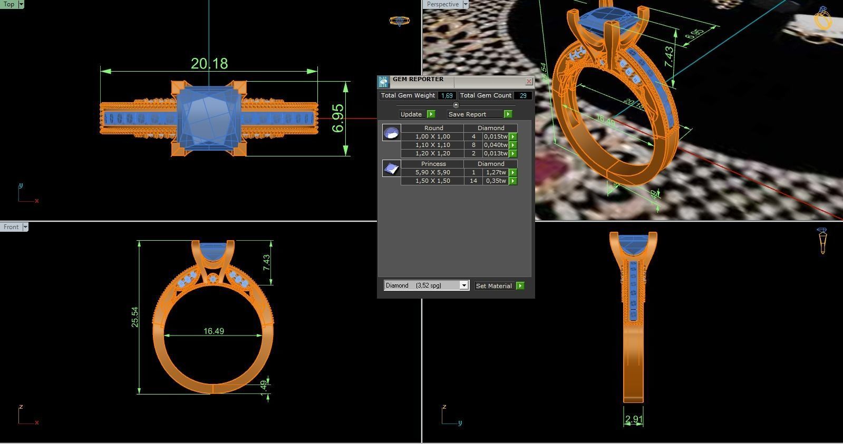This screenshot has height=444, width=843.
Task: Click the quantity 14 cell in Princess table
Action: click(473, 181)
